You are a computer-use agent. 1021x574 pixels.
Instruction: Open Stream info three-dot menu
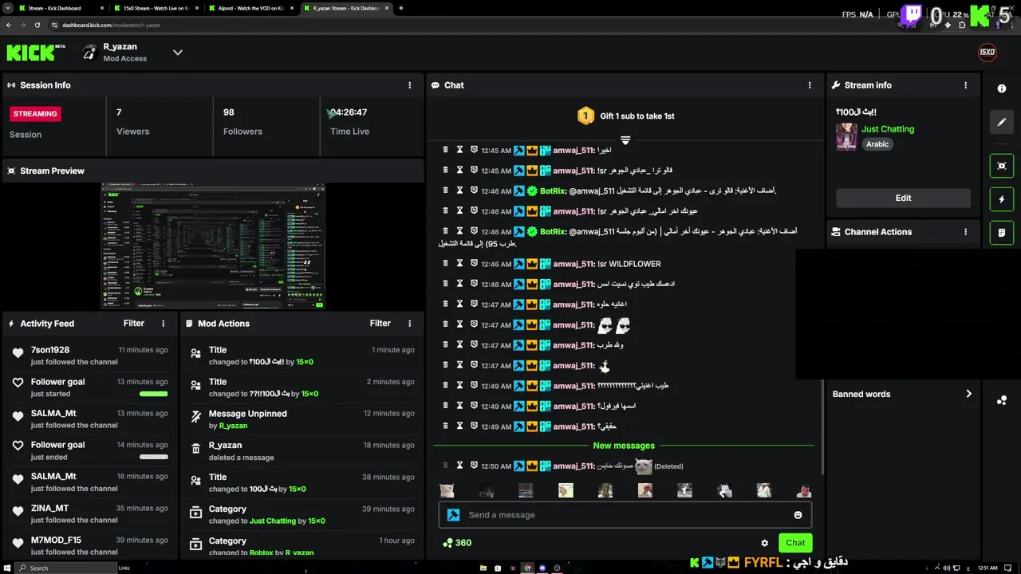tap(966, 85)
